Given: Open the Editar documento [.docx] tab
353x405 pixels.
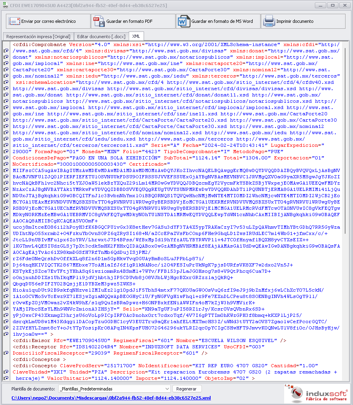Looking at the screenshot, I should point(101,36).
